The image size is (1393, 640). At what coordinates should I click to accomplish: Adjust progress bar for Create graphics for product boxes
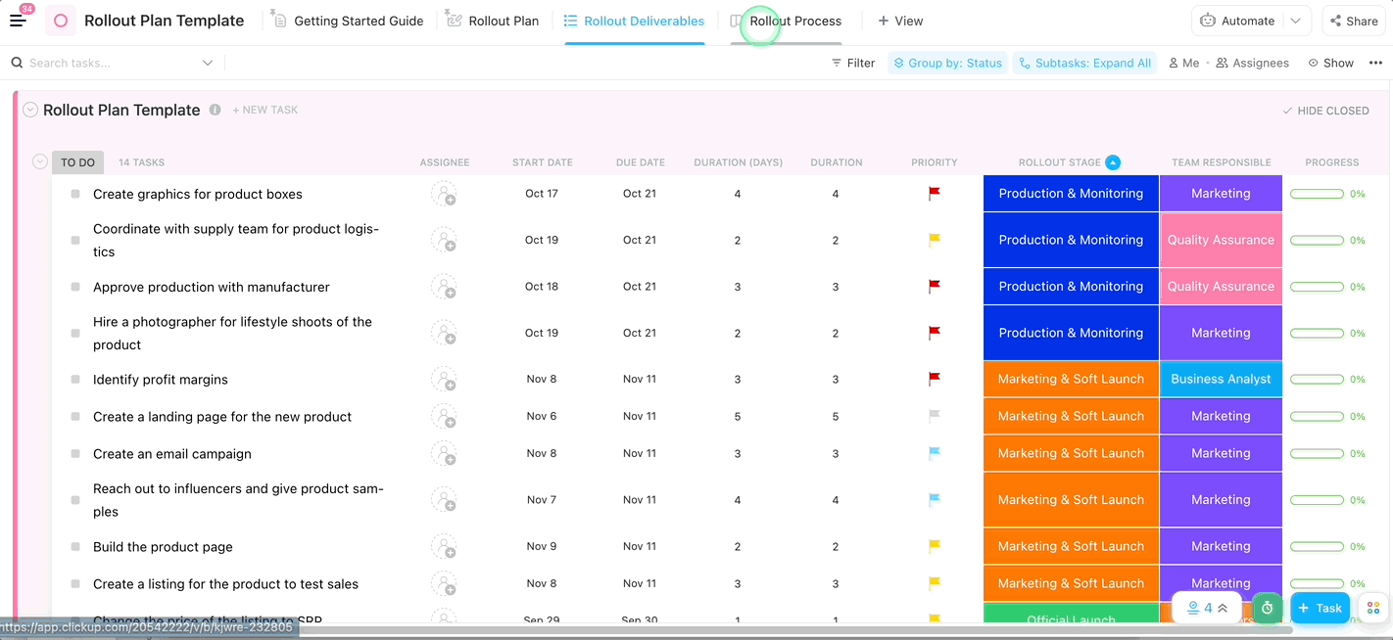click(1317, 194)
